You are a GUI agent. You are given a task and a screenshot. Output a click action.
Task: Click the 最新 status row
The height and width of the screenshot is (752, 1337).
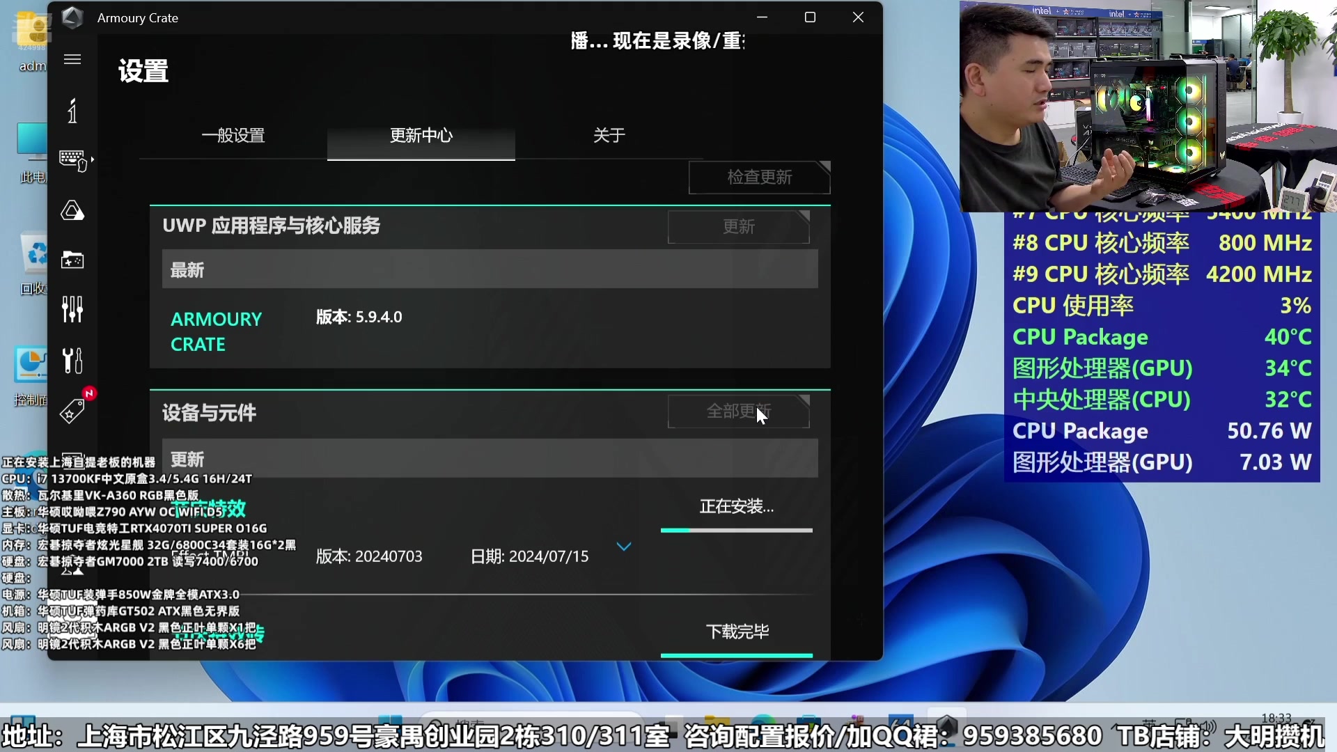[490, 269]
